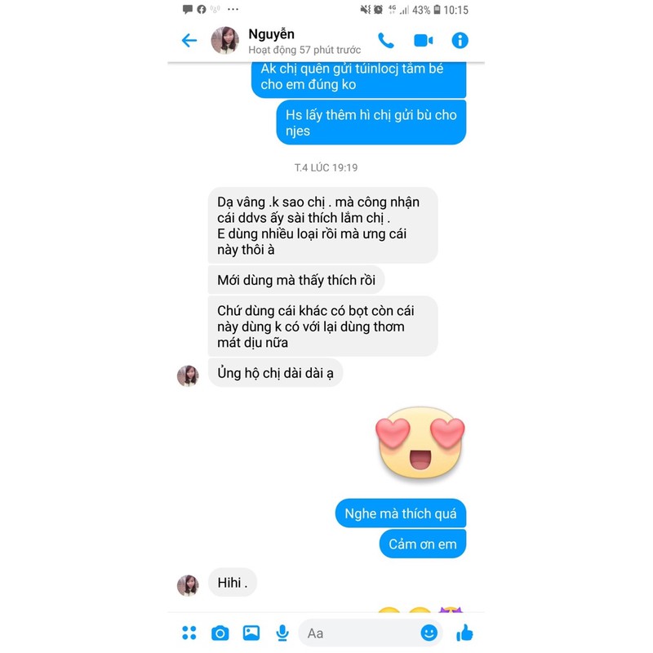Open the photo gallery picker
The image size is (653, 653).
(x=251, y=633)
